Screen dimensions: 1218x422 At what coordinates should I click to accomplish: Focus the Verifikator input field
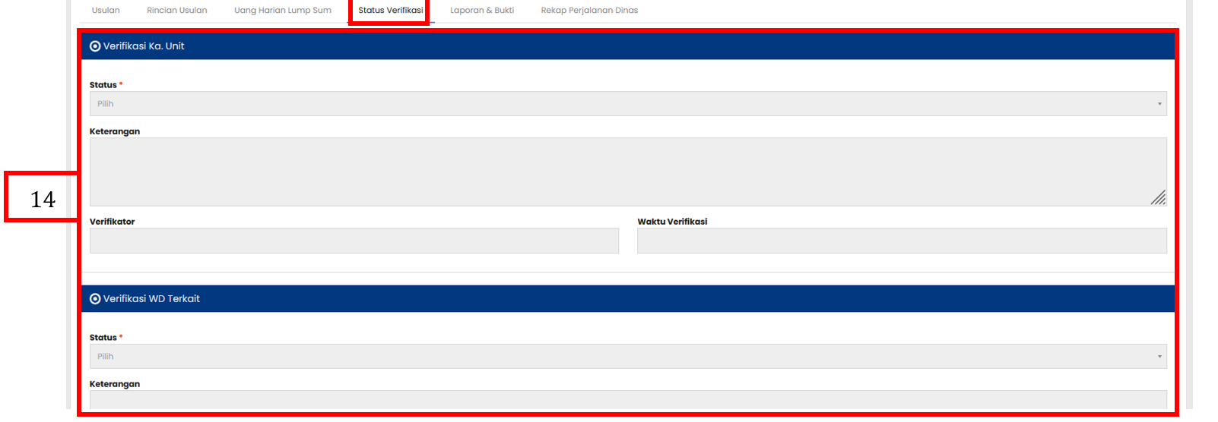click(x=354, y=241)
